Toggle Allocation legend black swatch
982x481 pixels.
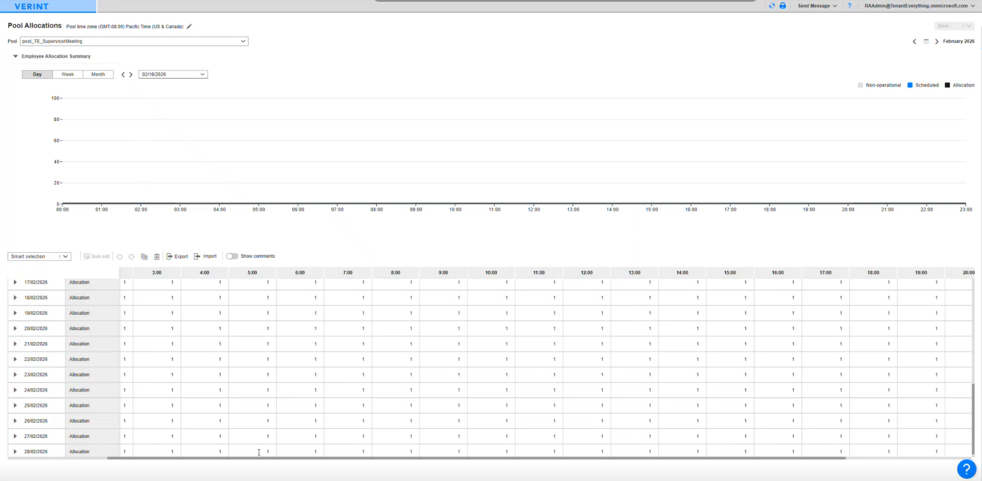[x=947, y=85]
